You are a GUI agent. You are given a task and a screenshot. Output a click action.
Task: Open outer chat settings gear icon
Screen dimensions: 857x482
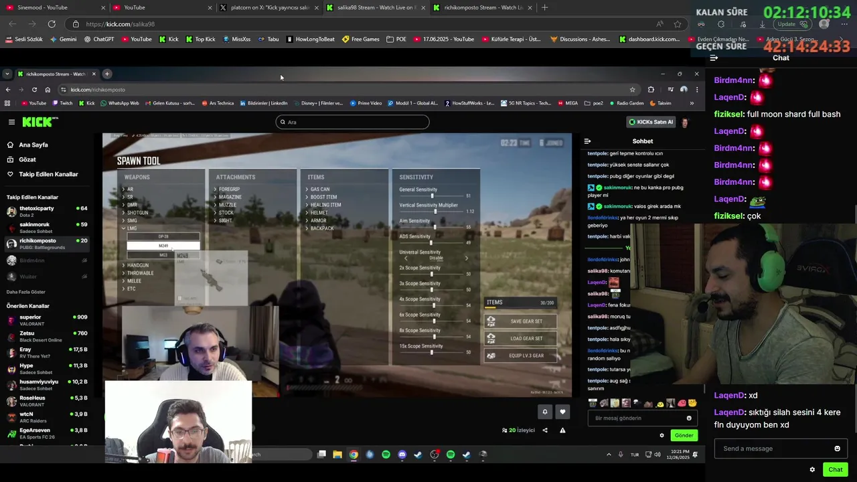point(812,469)
